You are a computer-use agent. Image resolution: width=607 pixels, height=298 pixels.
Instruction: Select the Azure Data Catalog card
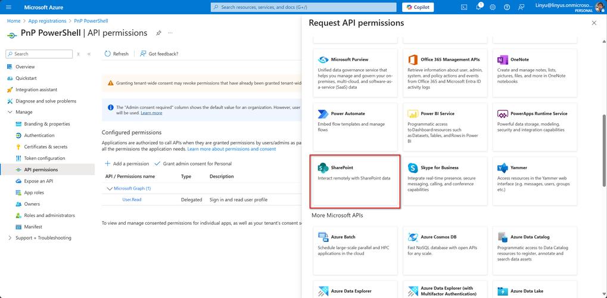(535, 251)
